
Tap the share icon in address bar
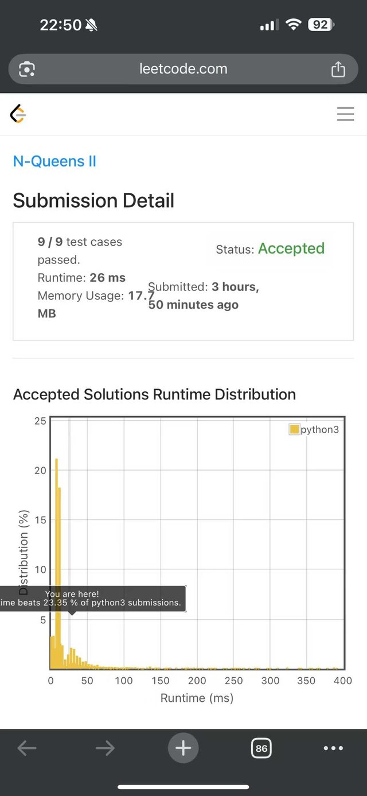pos(338,69)
